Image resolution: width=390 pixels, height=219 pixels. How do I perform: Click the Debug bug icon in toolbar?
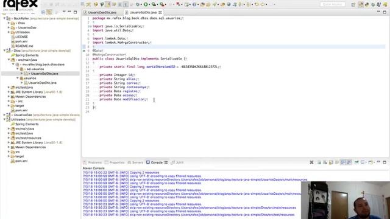138,4
